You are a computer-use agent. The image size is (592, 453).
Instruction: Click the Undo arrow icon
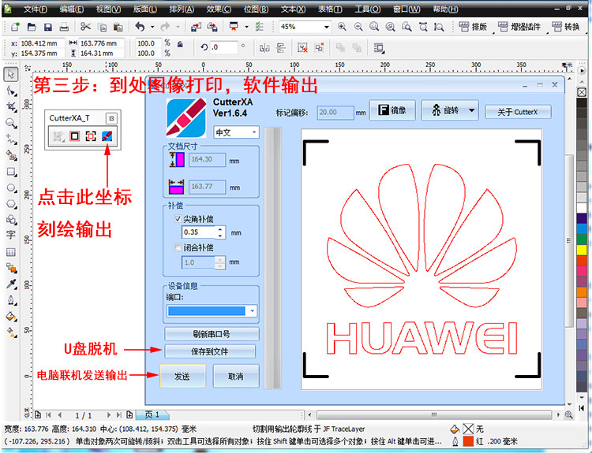click(x=140, y=26)
